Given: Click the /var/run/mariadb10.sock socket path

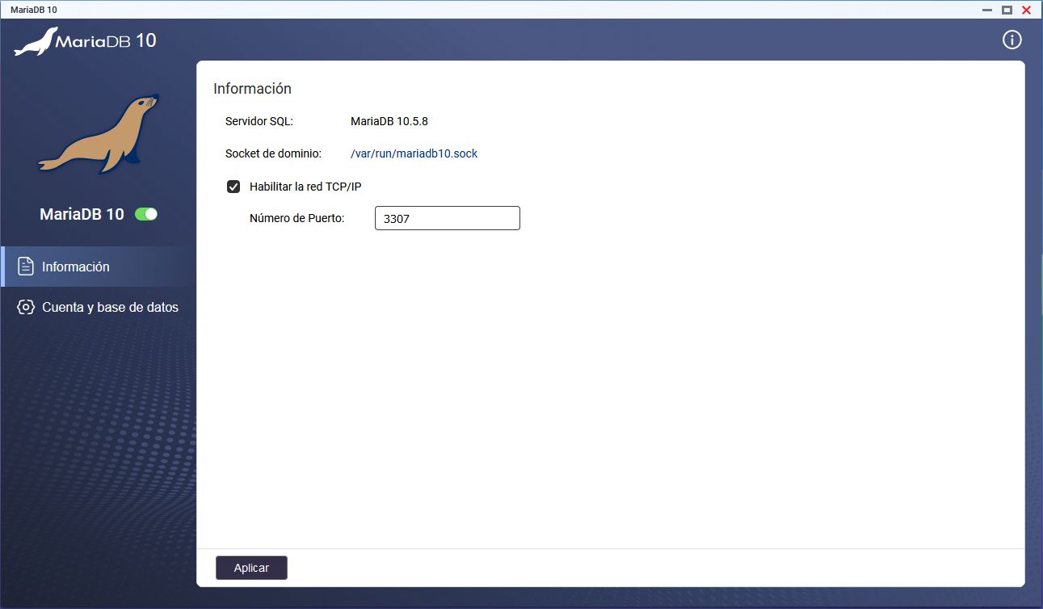Looking at the screenshot, I should click(414, 153).
